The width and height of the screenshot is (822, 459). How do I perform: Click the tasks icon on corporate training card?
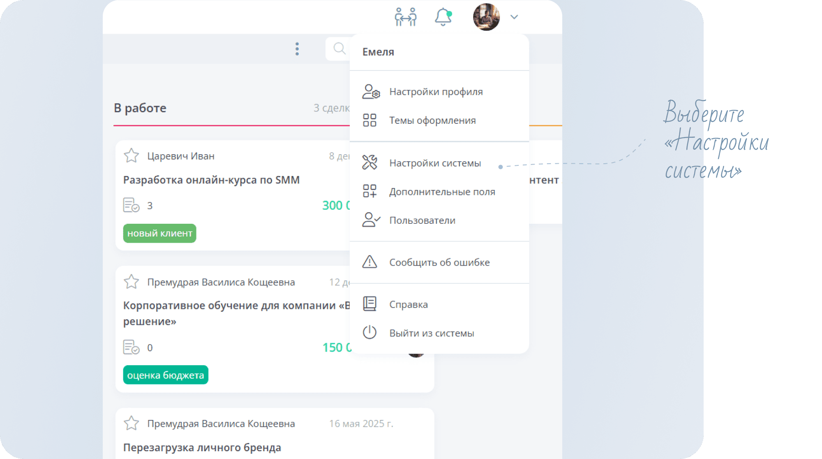(x=131, y=347)
